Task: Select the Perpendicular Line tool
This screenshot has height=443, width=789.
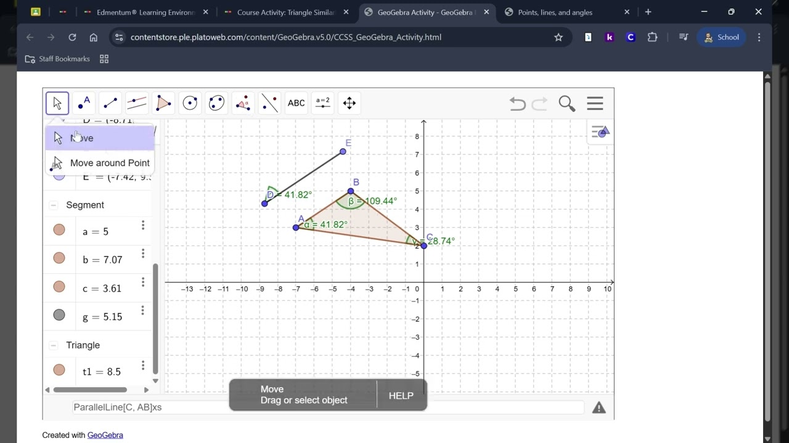Action: pyautogui.click(x=137, y=103)
